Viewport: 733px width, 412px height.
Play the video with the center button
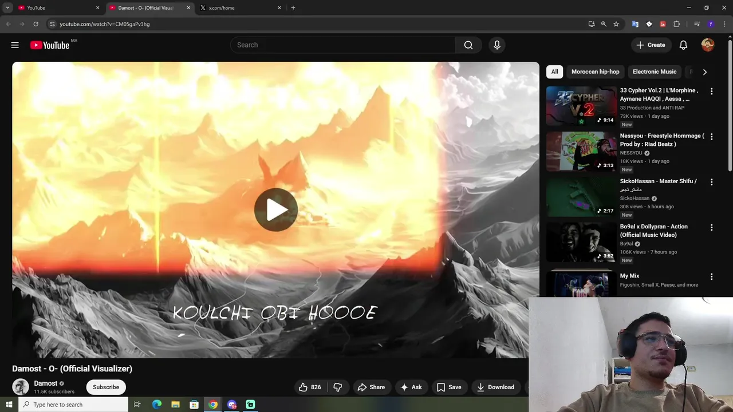(276, 209)
